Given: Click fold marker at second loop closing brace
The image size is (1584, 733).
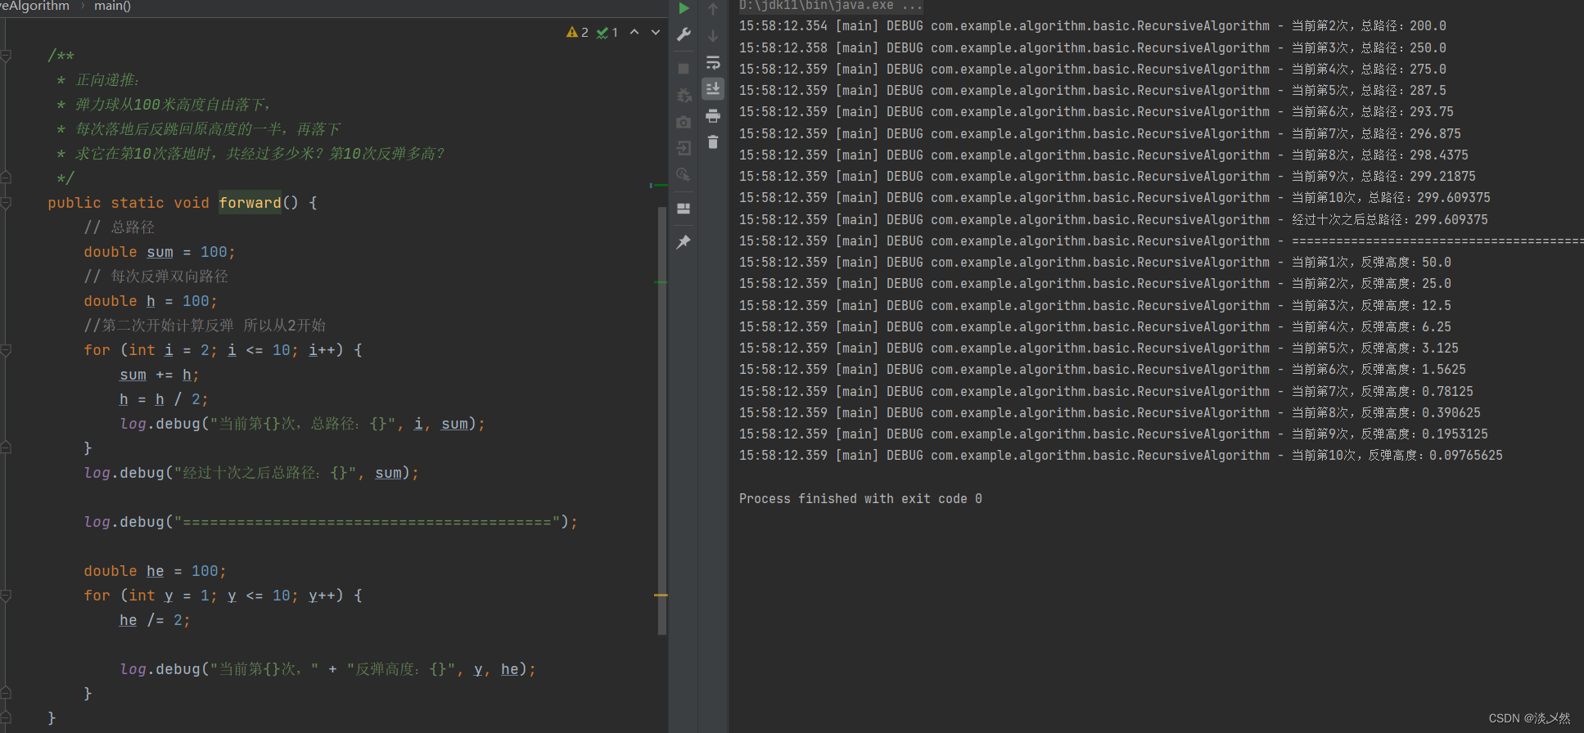Looking at the screenshot, I should point(6,693).
